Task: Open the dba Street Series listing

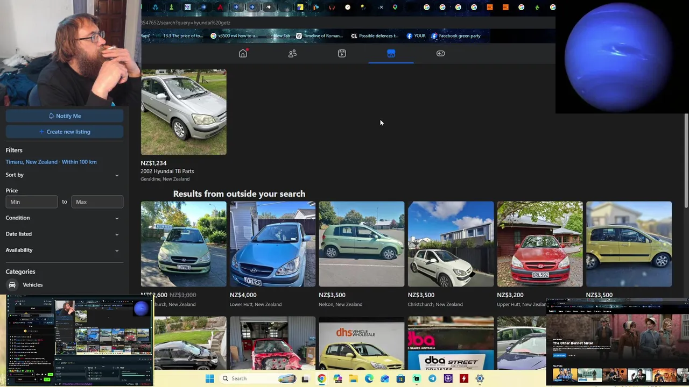Action: point(451,343)
